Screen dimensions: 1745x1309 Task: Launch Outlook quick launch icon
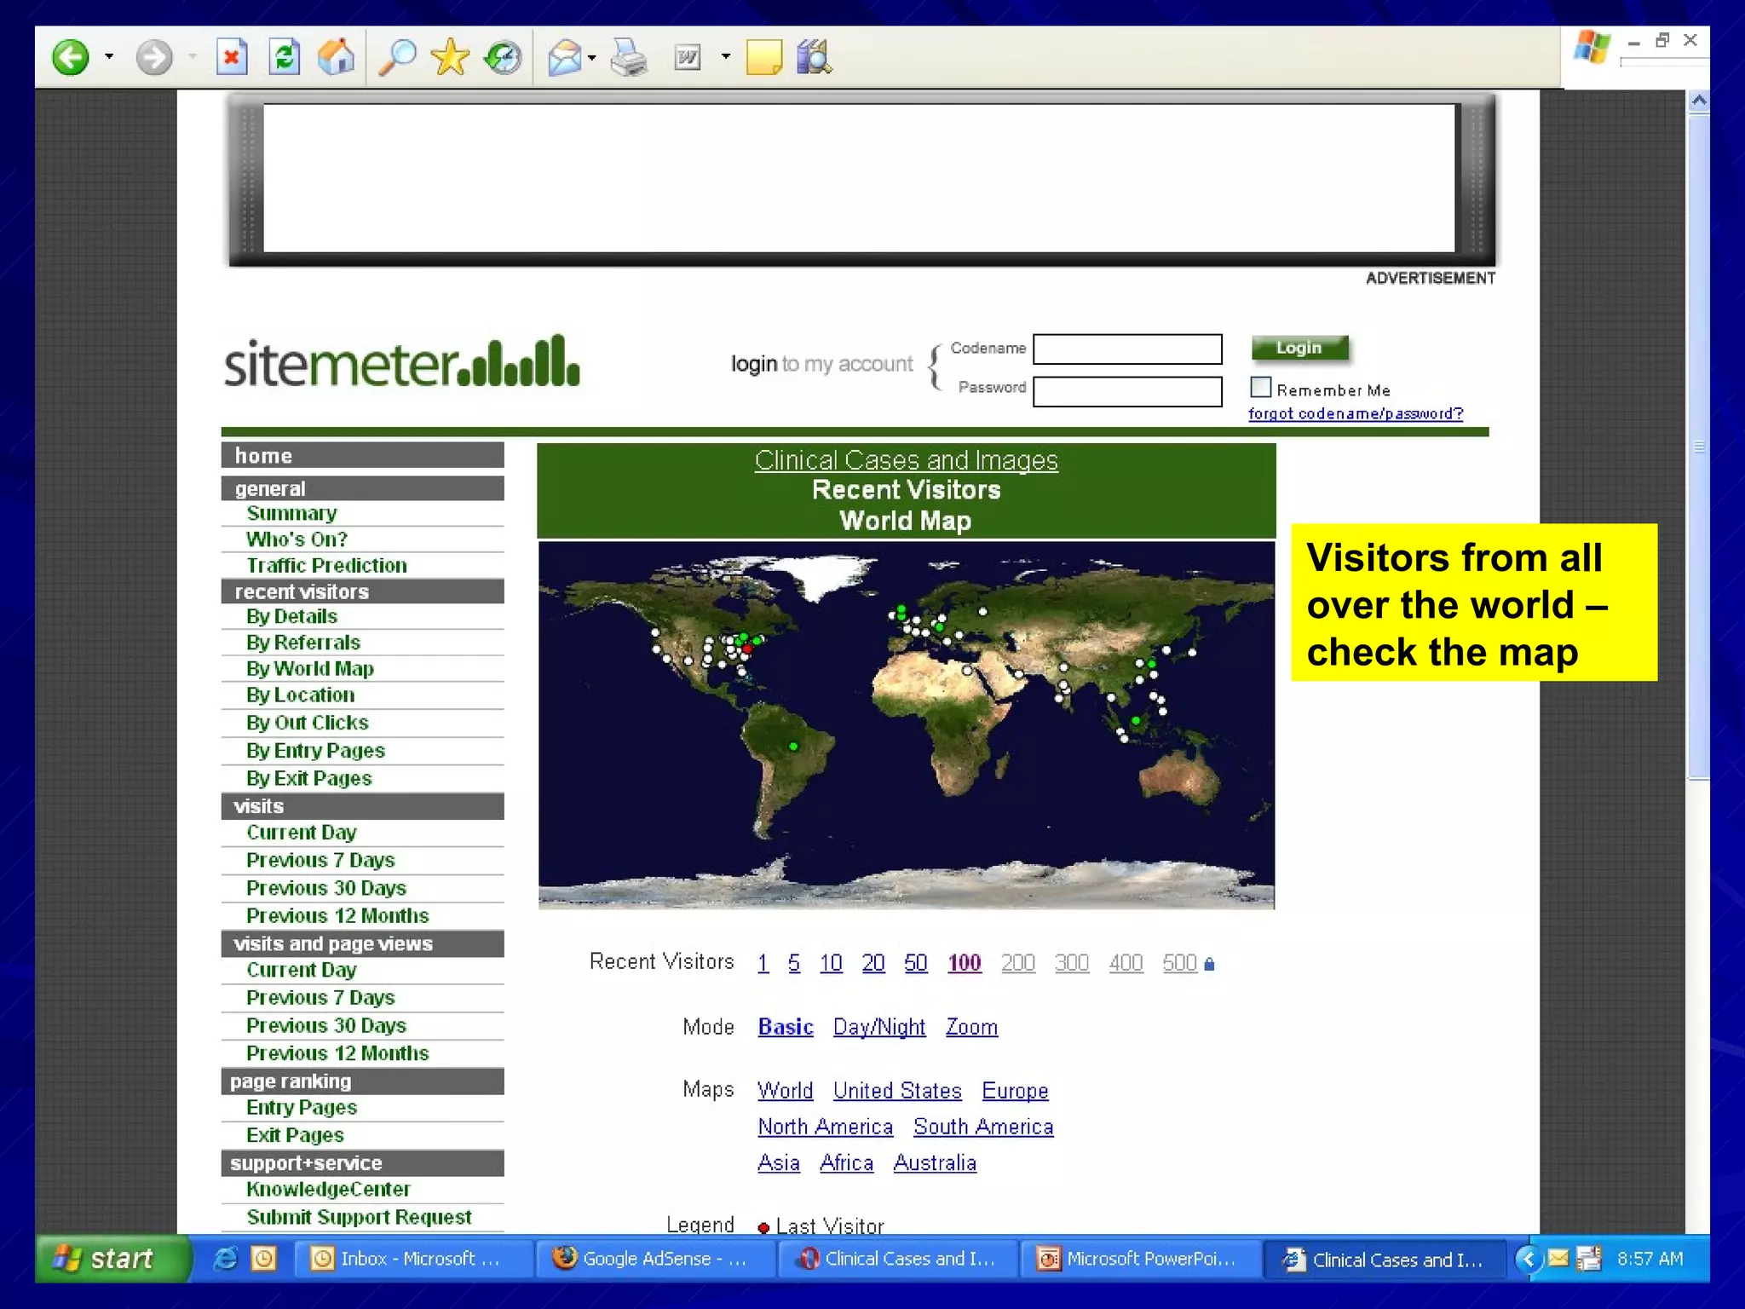[264, 1259]
